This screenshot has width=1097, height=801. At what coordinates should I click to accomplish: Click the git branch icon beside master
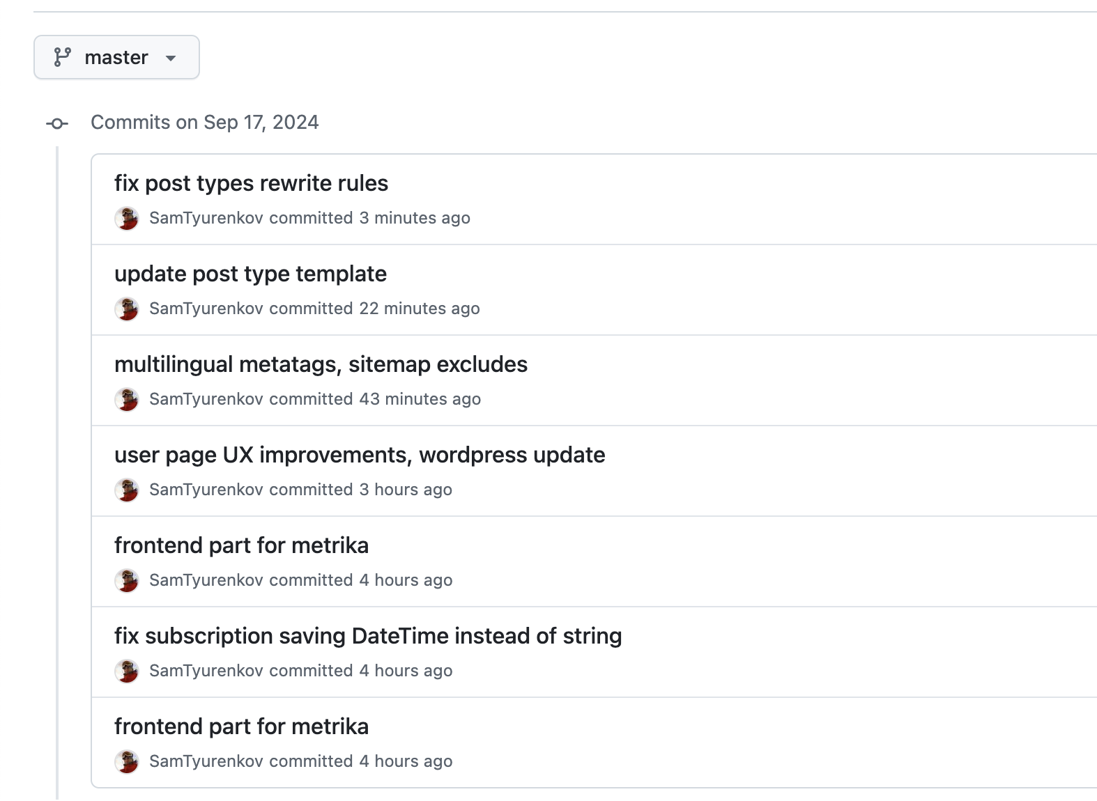[63, 57]
